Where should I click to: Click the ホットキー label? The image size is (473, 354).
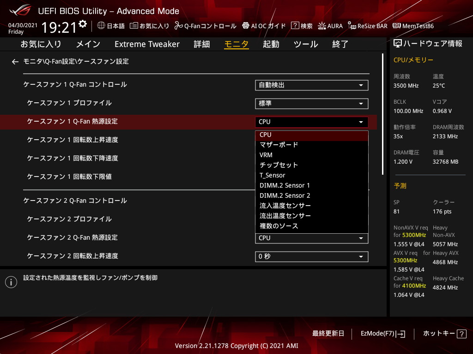tap(439, 334)
